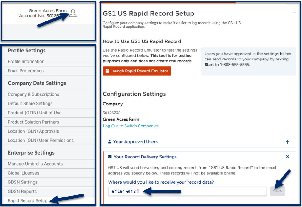Click the phone number text 1-888-555-5555

point(235,65)
